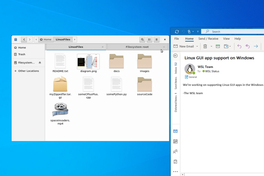Click the Reply All arrow icon
This screenshot has width=264, height=176.
click(247, 46)
